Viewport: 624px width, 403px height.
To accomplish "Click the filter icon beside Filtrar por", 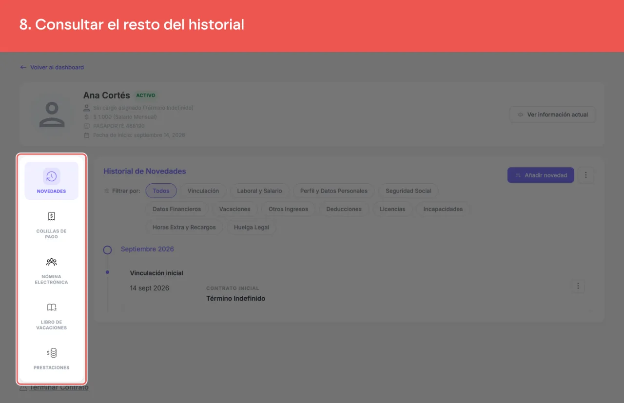I will click(x=107, y=191).
